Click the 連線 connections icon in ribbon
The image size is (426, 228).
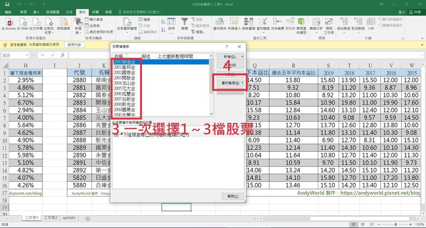pyautogui.click(x=140, y=19)
